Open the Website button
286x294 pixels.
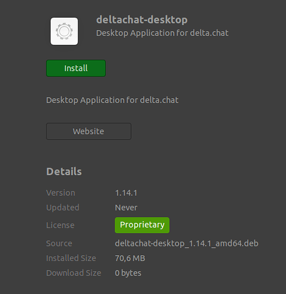coord(88,131)
